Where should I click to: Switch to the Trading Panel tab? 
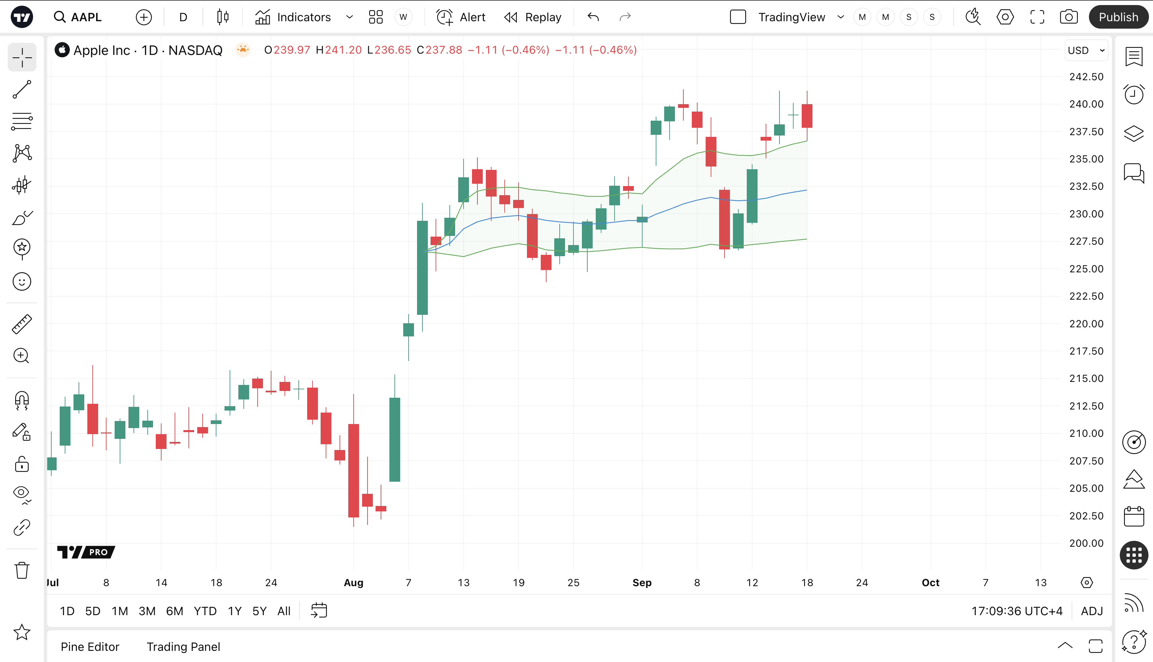tap(183, 646)
